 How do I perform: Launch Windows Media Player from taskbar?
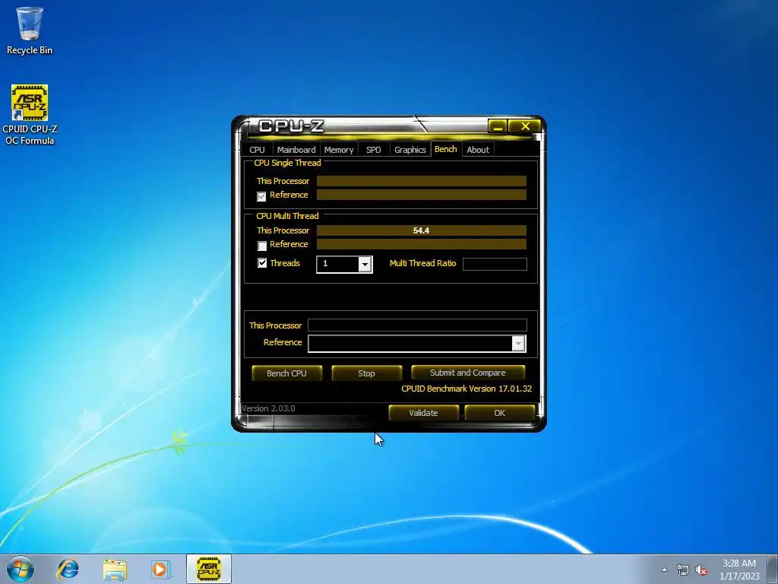[x=160, y=569]
